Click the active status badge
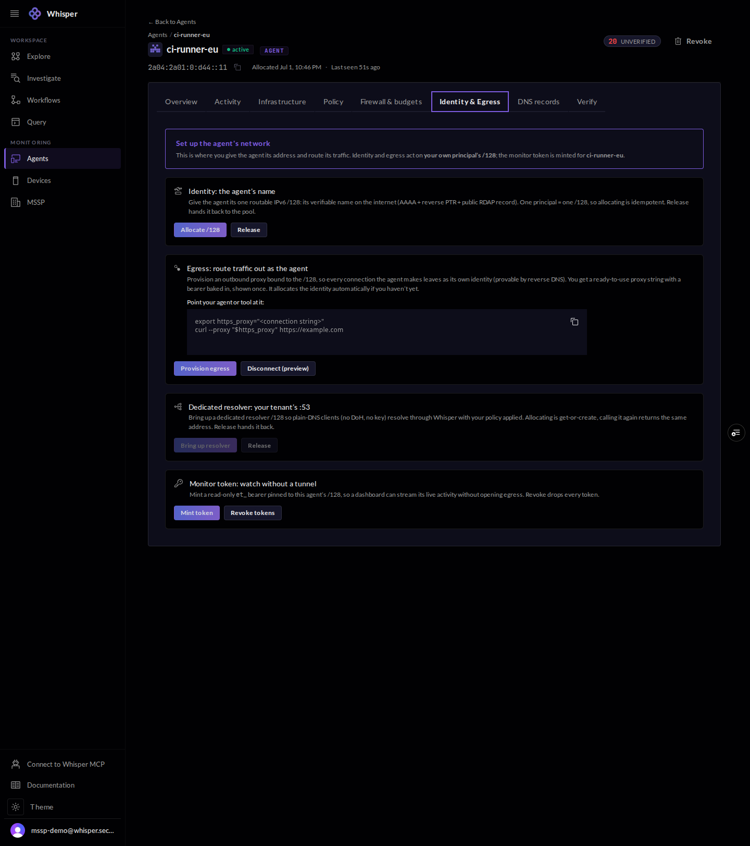This screenshot has height=846, width=750. point(238,50)
